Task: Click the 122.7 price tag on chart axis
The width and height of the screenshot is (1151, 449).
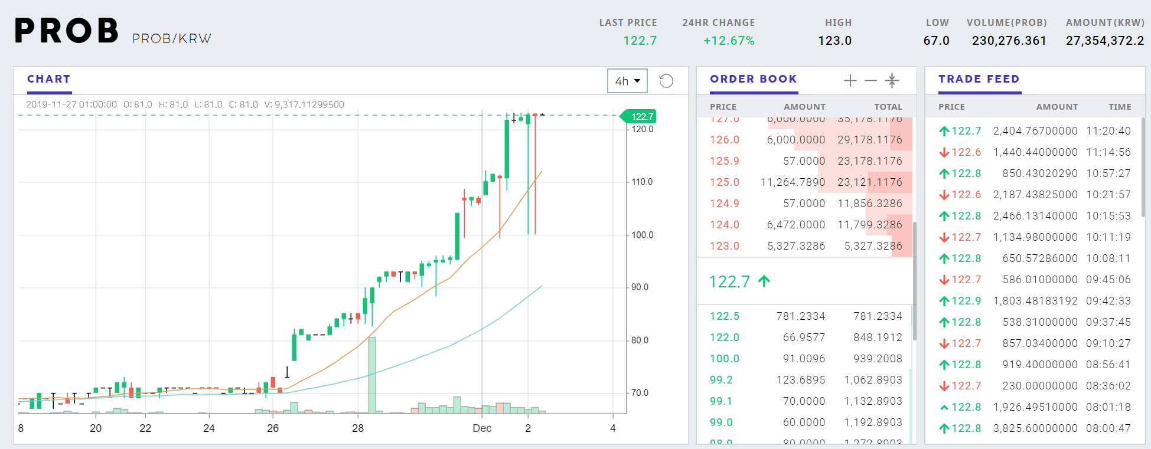Action: 639,116
